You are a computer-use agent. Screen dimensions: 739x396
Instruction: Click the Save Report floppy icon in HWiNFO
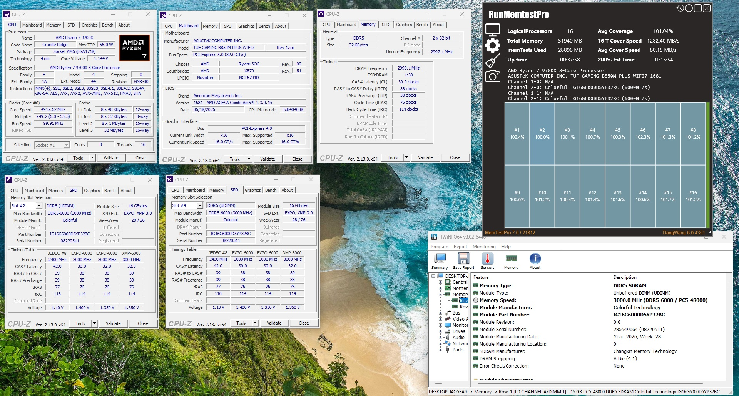click(463, 261)
